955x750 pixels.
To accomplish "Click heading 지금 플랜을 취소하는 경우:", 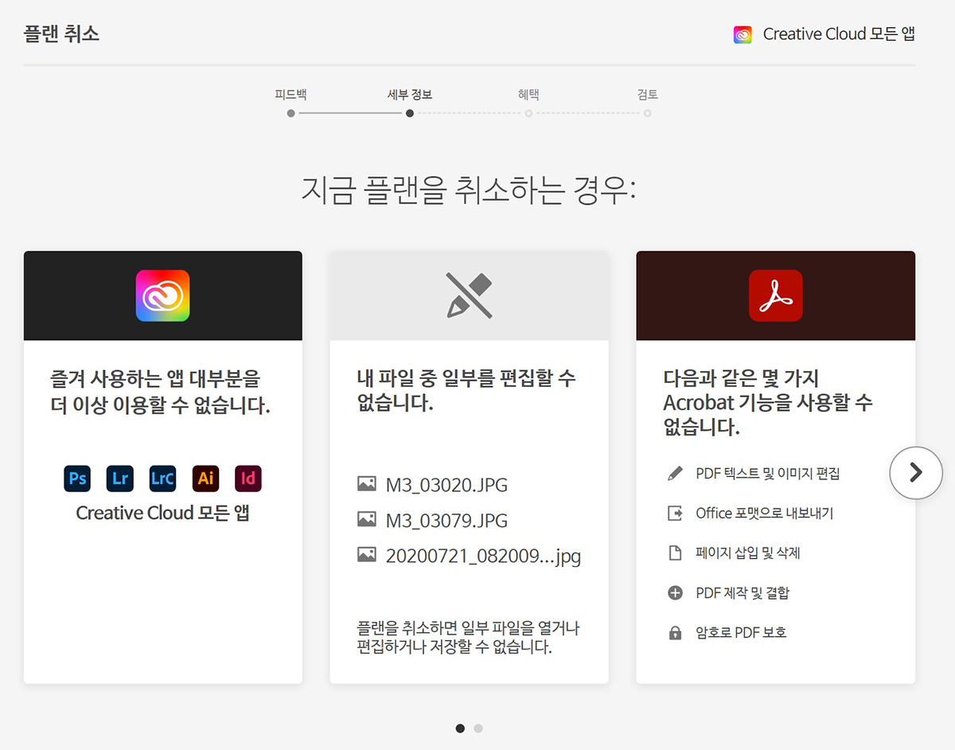I will pyautogui.click(x=469, y=191).
